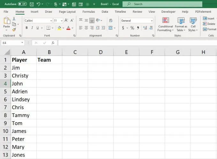Viewport: 217px width, 159px height.
Task: Click the Format Painter brush icon
Action: 14,30
